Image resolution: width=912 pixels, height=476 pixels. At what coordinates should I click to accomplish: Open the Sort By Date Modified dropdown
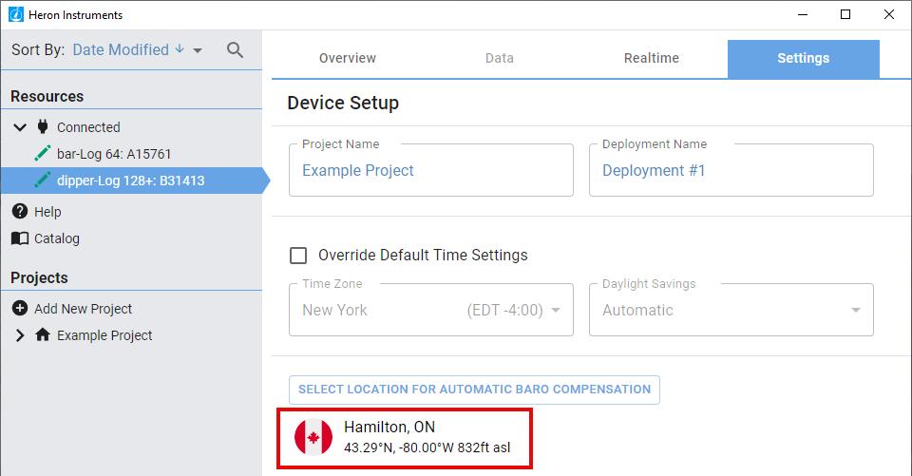click(137, 50)
